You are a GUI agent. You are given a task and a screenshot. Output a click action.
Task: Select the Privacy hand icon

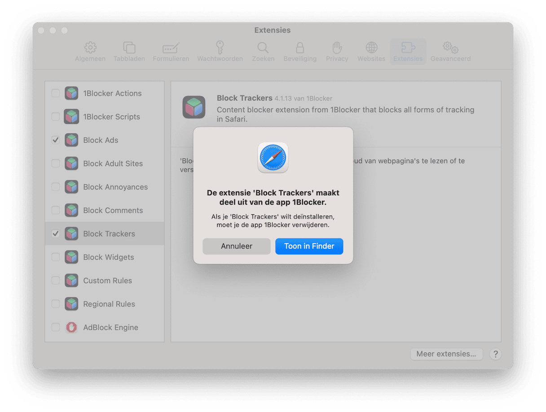(x=337, y=47)
